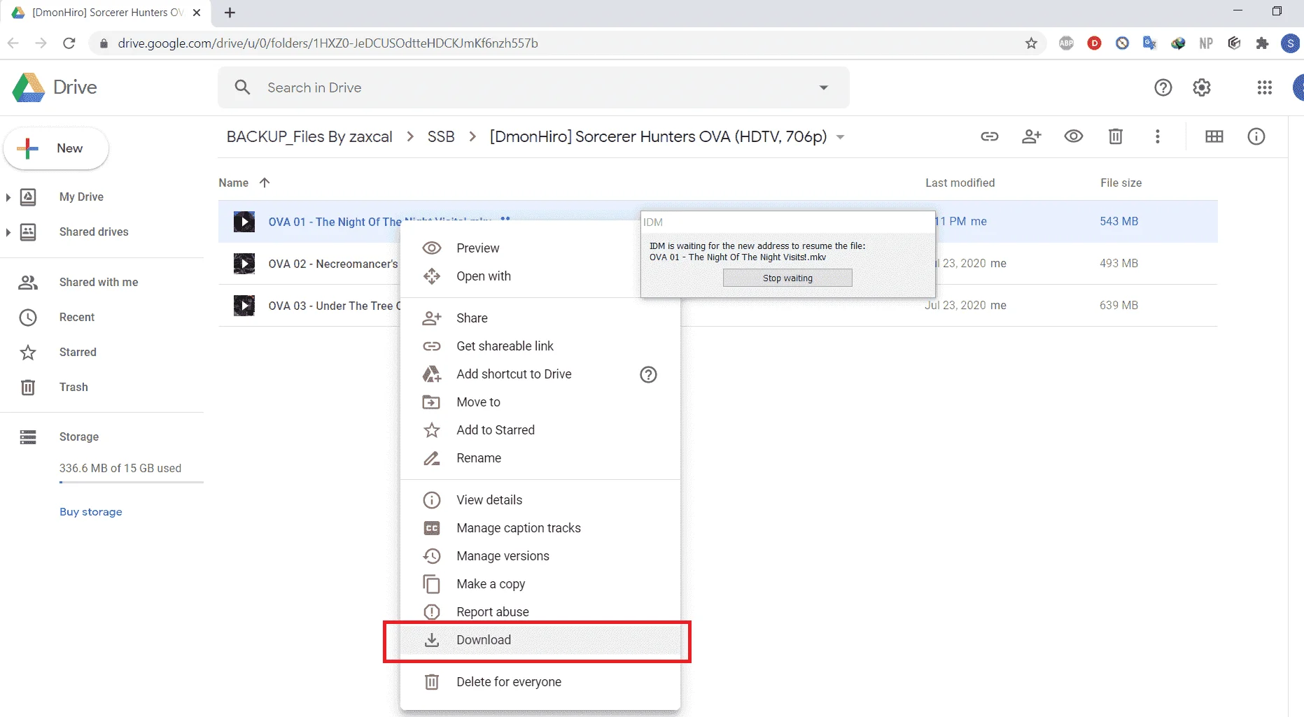
Task: Choose Get shareable link menu item
Action: click(540, 346)
